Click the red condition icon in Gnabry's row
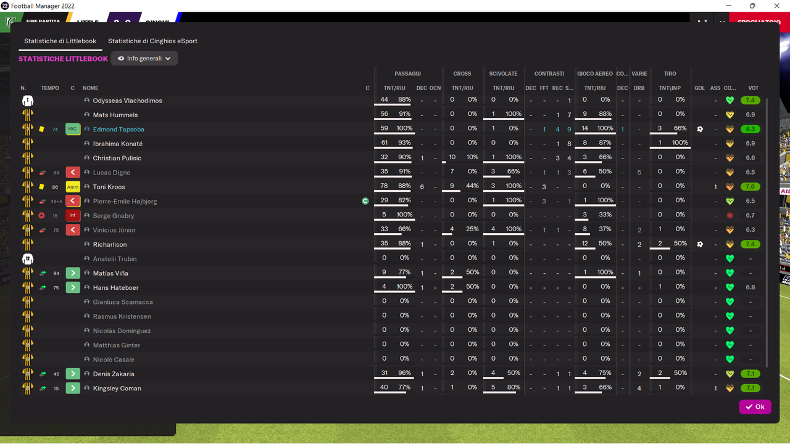790x444 pixels. pyautogui.click(x=730, y=216)
